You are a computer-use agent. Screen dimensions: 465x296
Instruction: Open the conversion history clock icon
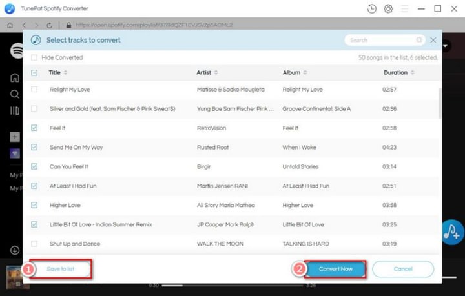pos(371,8)
